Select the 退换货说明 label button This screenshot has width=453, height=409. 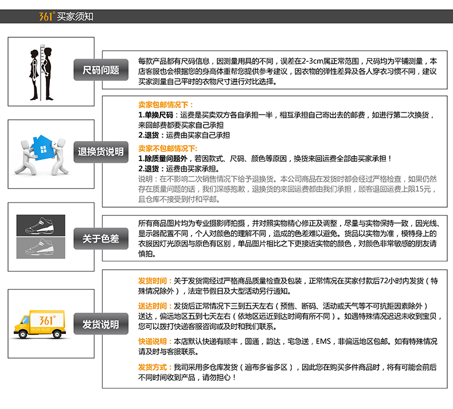pyautogui.click(x=101, y=152)
